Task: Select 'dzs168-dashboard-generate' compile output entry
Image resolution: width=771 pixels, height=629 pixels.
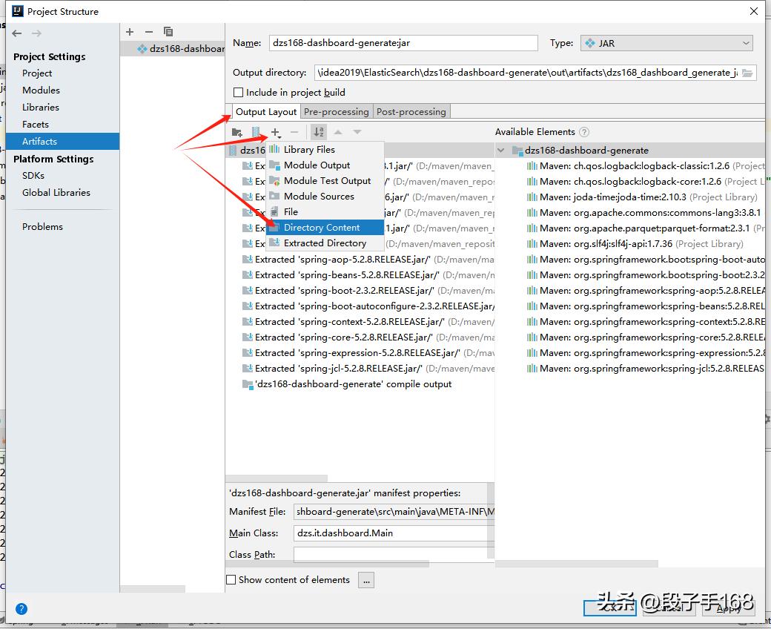Action: (347, 384)
